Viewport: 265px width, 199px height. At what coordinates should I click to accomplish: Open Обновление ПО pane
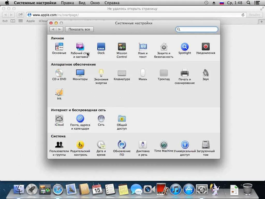point(122,148)
